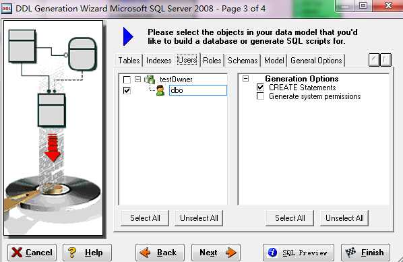403x262 pixels.
Task: Uncheck CREATE Statements option
Action: (260, 88)
